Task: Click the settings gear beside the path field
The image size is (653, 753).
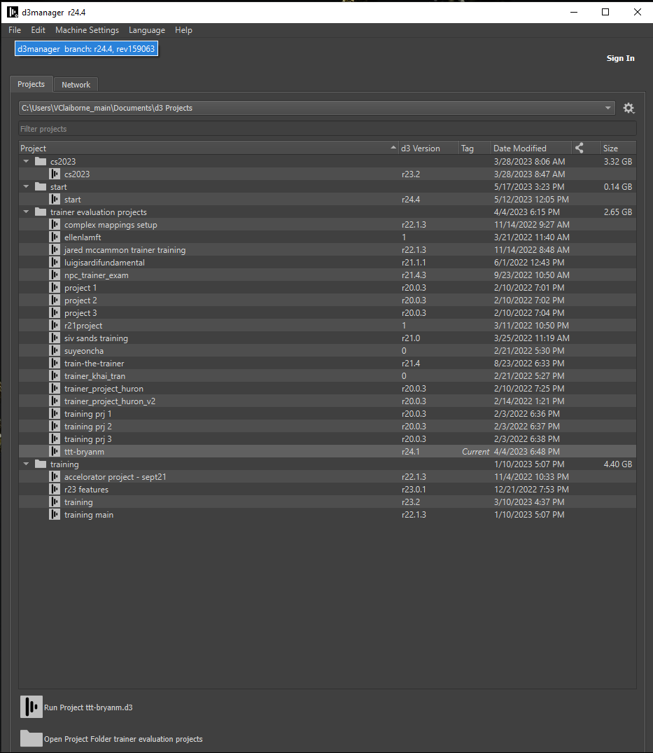Action: [x=629, y=108]
